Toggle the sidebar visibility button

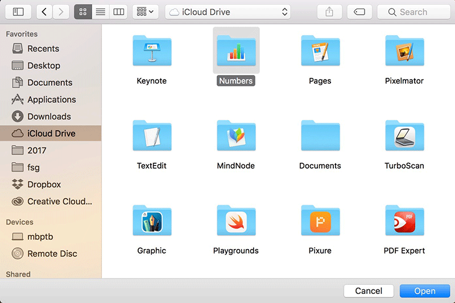(18, 12)
